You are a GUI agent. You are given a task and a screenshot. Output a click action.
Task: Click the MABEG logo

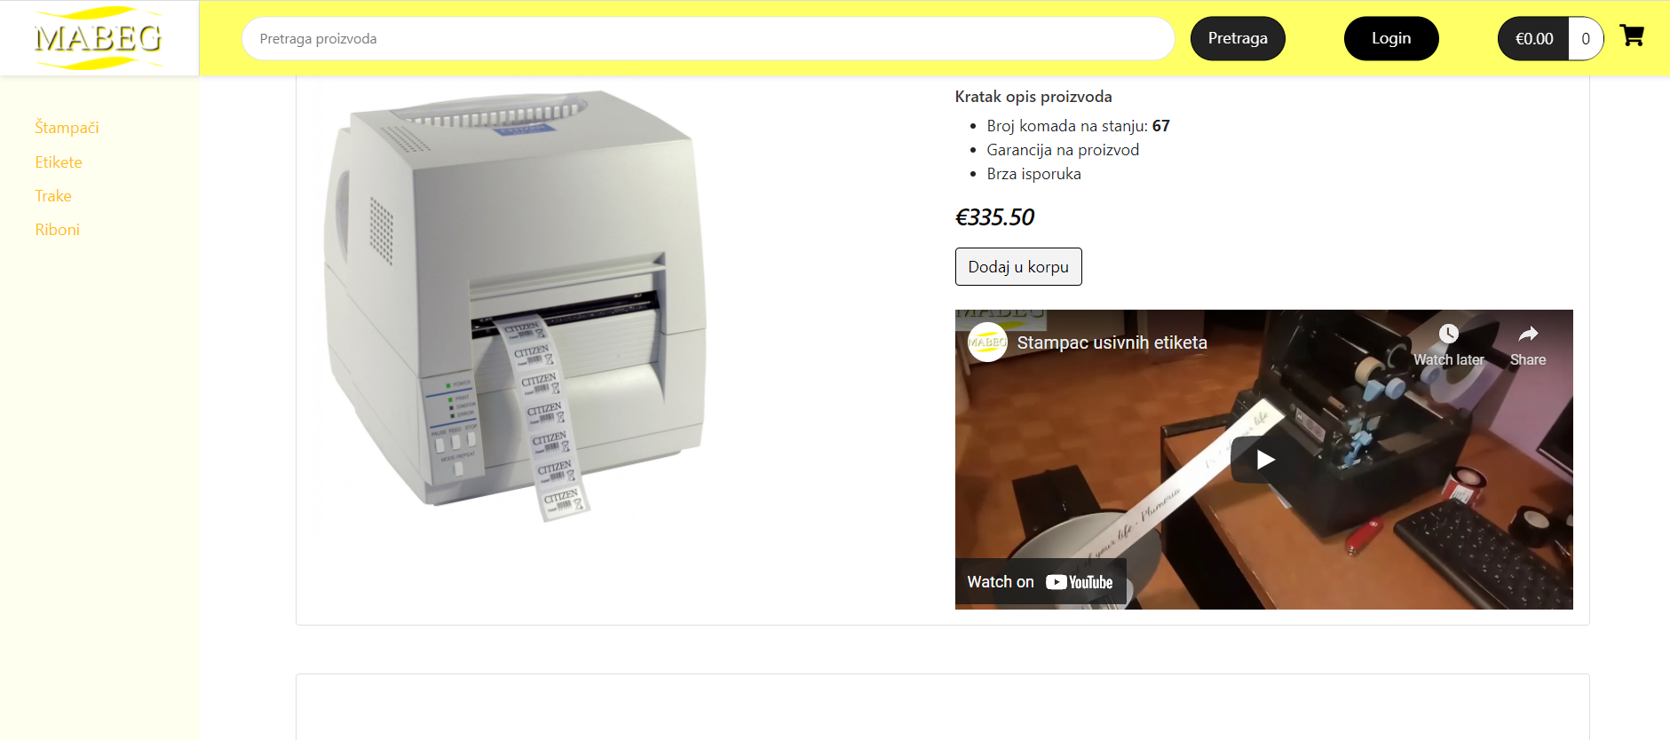[99, 38]
